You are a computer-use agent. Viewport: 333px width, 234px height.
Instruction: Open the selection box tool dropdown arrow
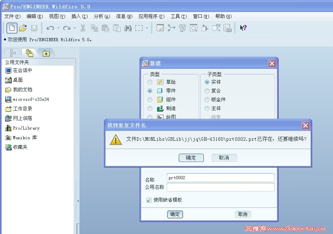coord(147,28)
